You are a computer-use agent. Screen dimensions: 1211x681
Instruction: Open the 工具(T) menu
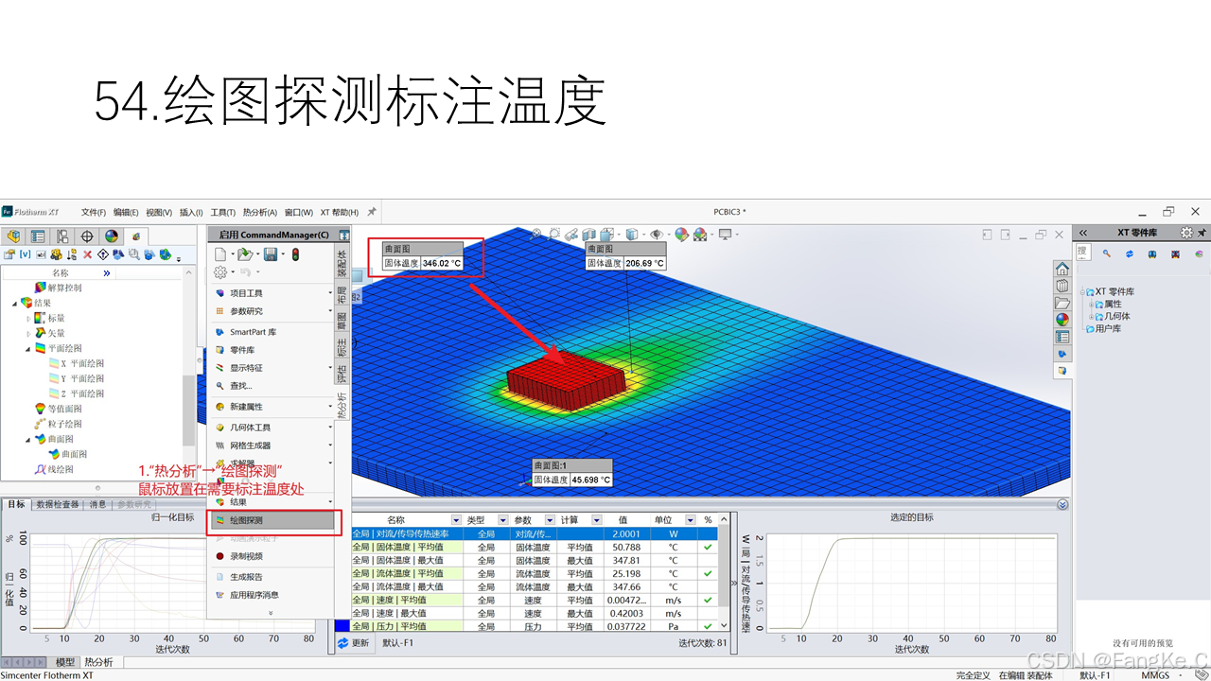click(x=222, y=212)
